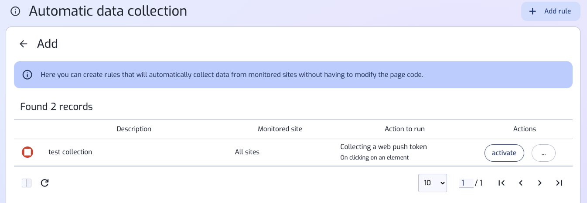587x203 pixels.
Task: Click the Action to run column header
Action: tap(404, 129)
